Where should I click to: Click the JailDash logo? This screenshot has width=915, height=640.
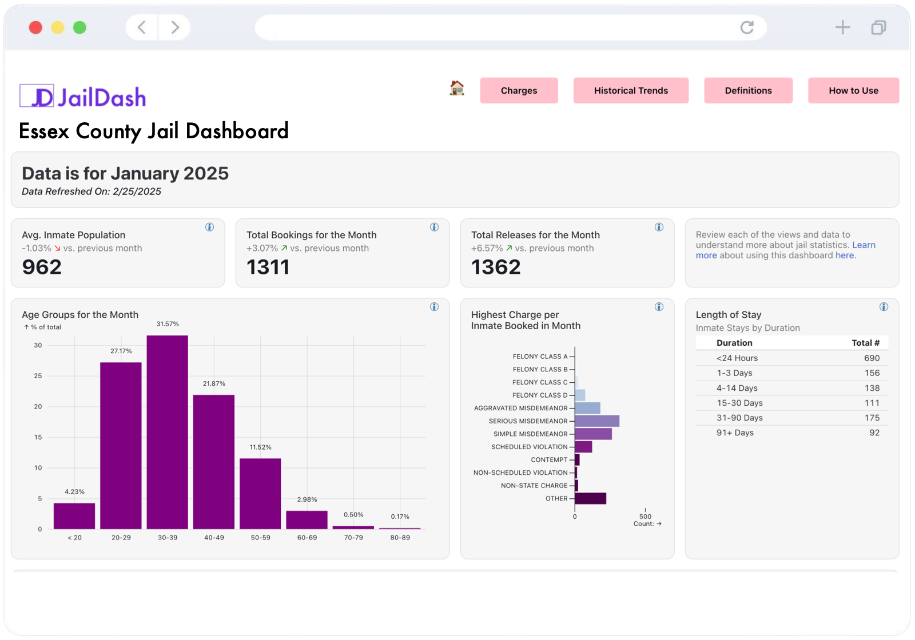[82, 96]
